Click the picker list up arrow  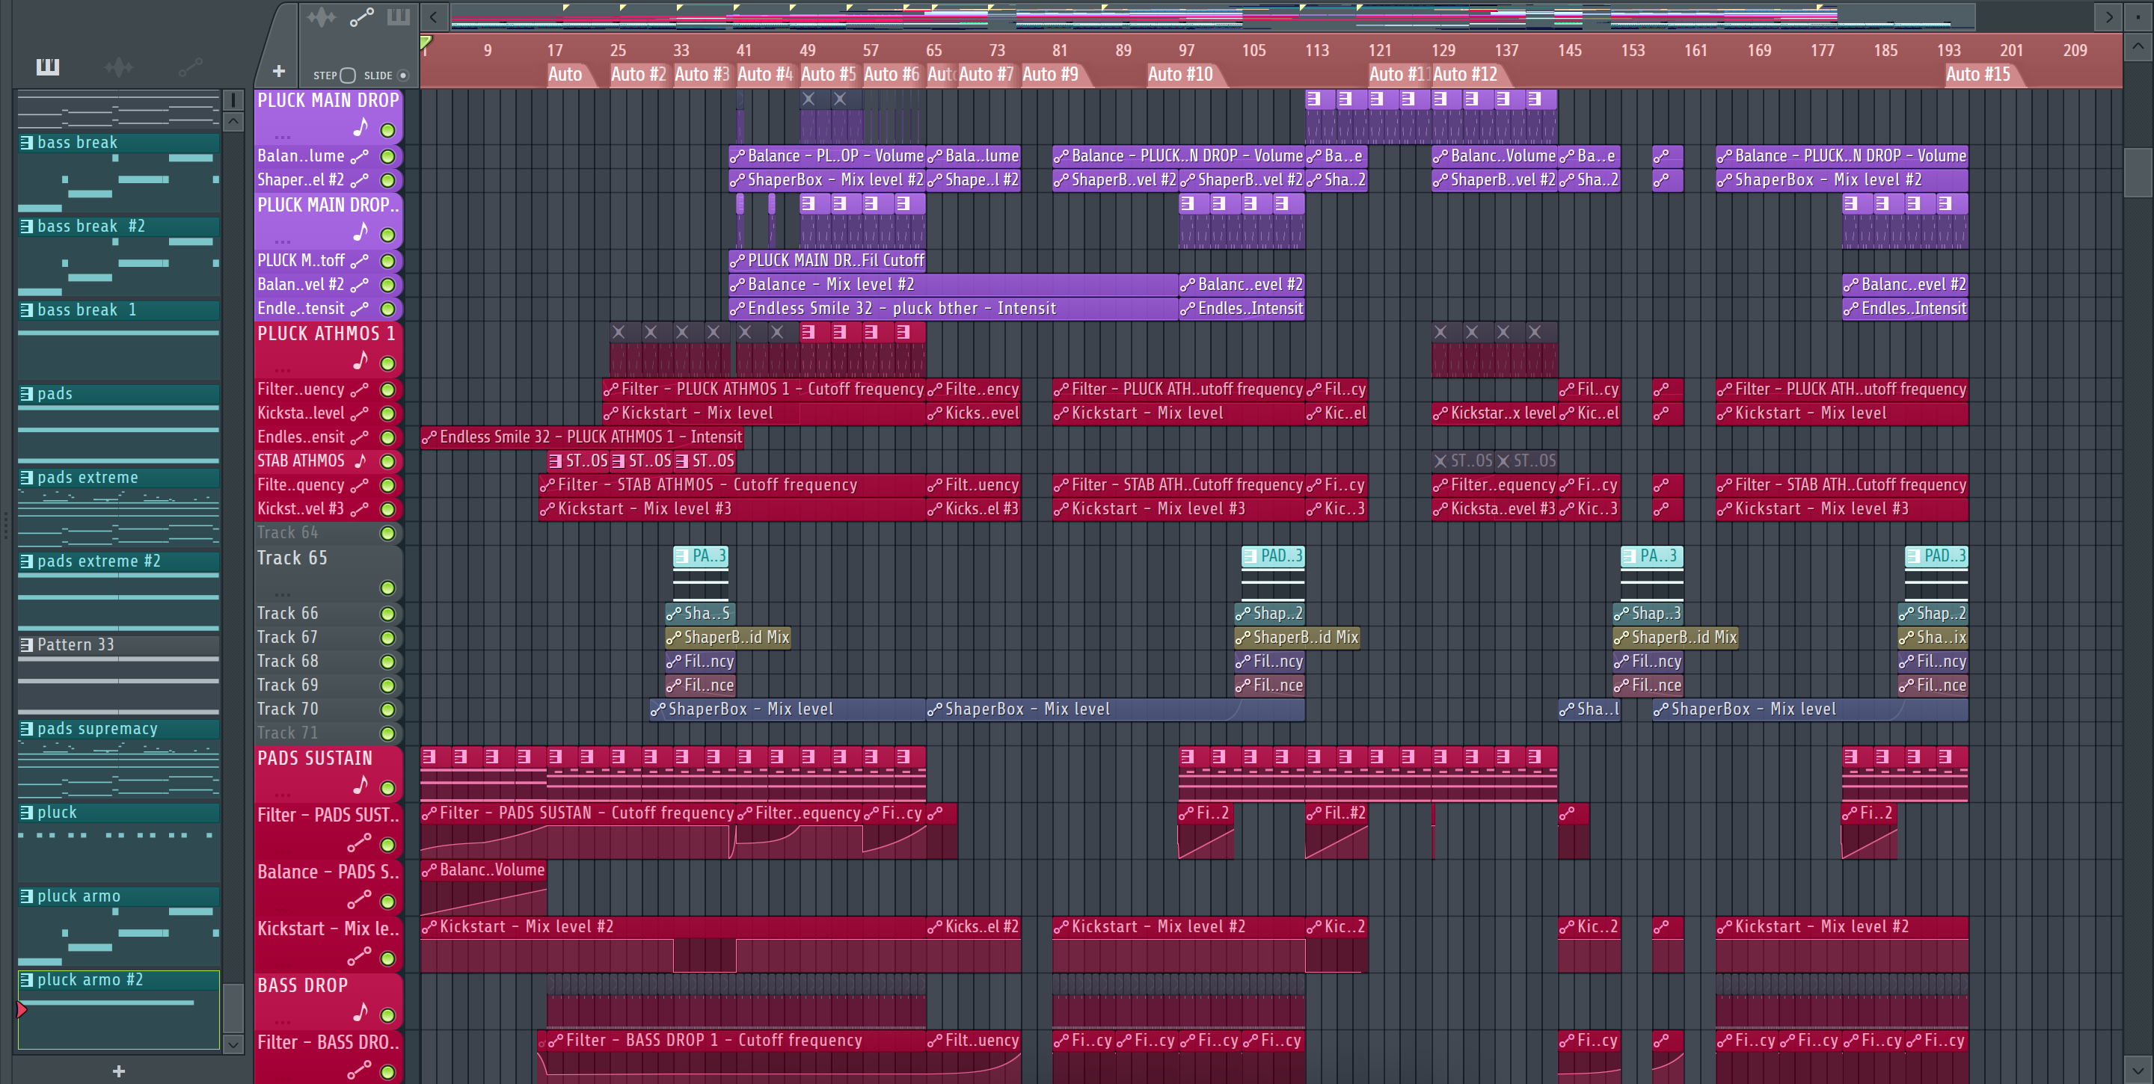(x=233, y=122)
